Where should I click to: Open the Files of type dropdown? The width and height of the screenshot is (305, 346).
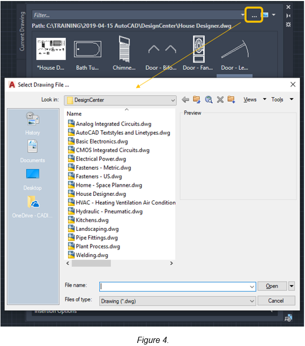[x=178, y=301]
